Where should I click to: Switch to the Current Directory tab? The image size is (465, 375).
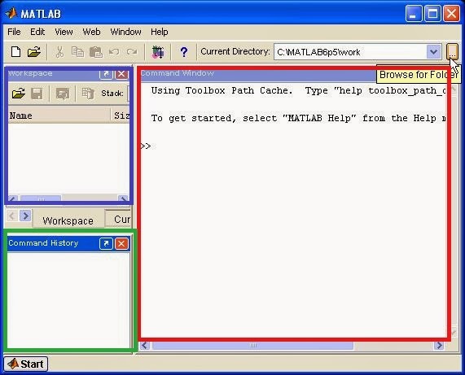point(118,219)
